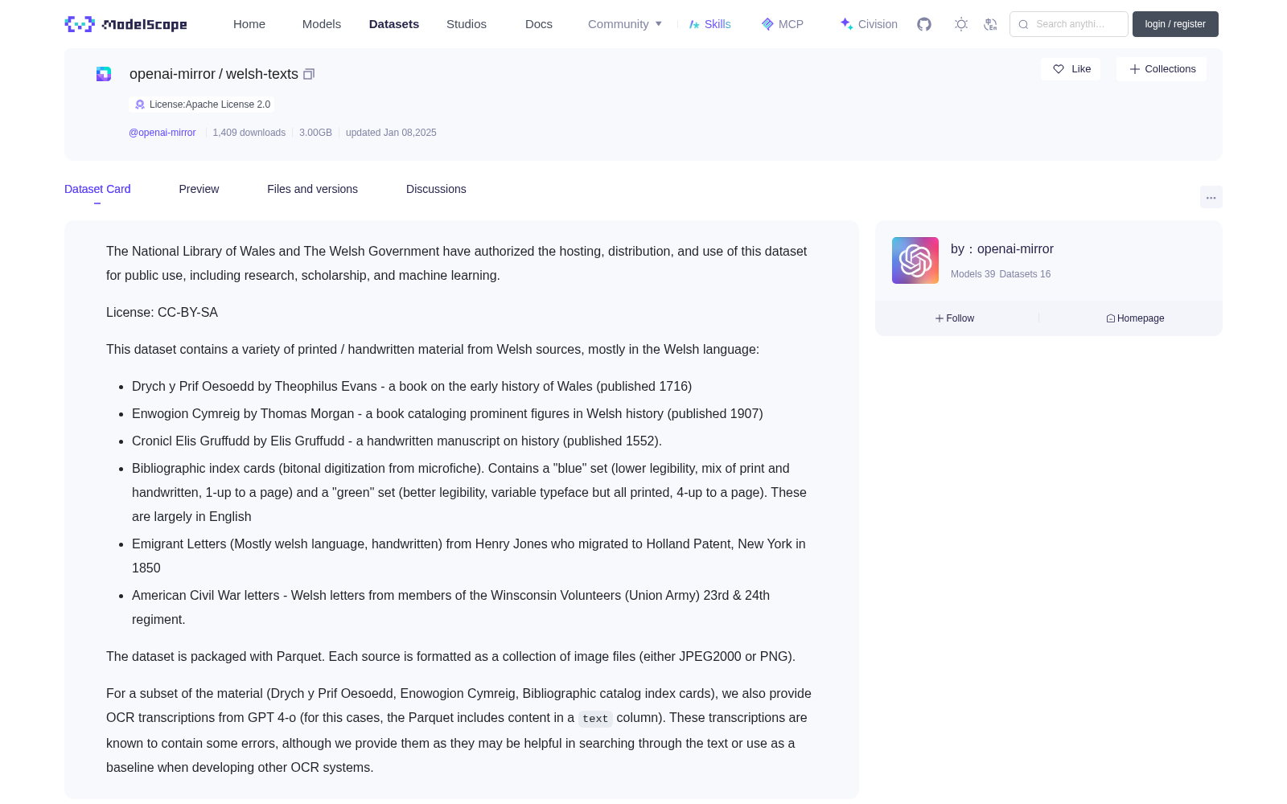Click the Emigrant Letters list item
1287x804 pixels.
tap(469, 556)
